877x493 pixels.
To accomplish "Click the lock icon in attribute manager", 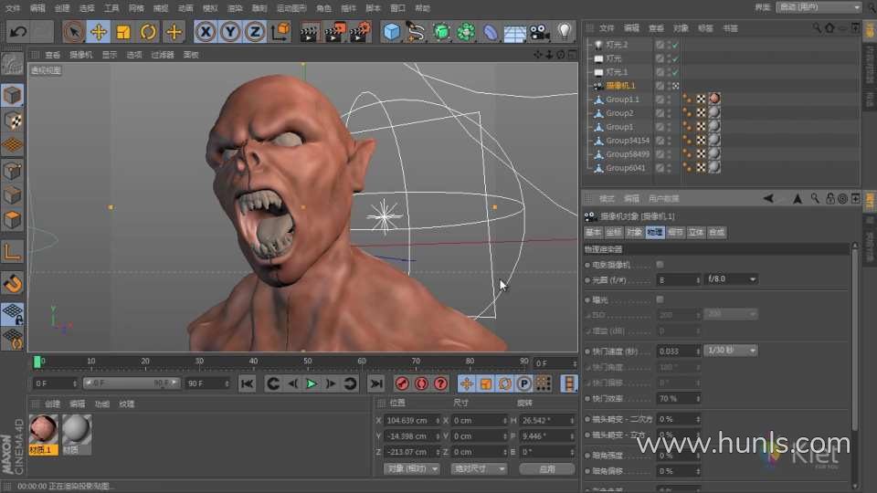I will pos(830,198).
